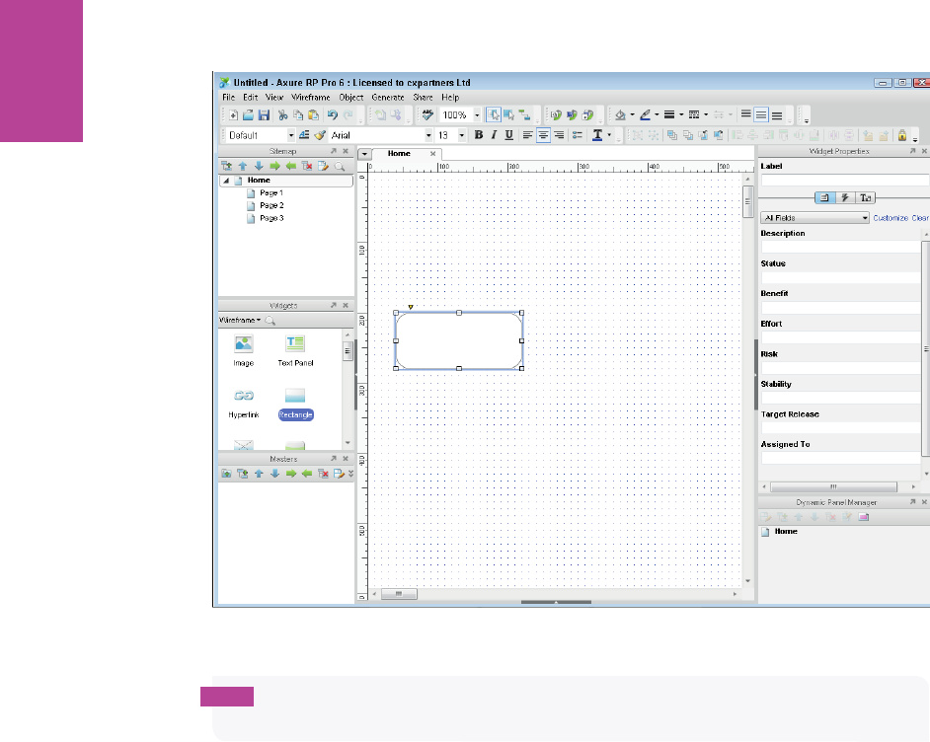
Task: Open the format painter brush tool
Action: tap(320, 135)
